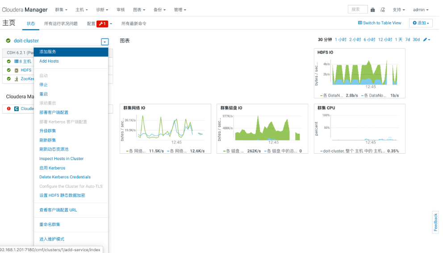443x253 pixels.
Task: Click the HDFS service icon
Action: pyautogui.click(x=17, y=70)
